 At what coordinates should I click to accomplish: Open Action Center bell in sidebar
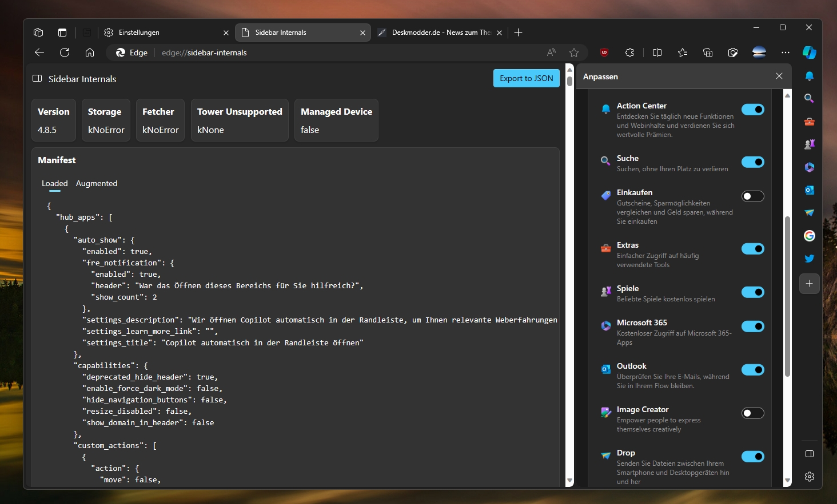coord(810,76)
